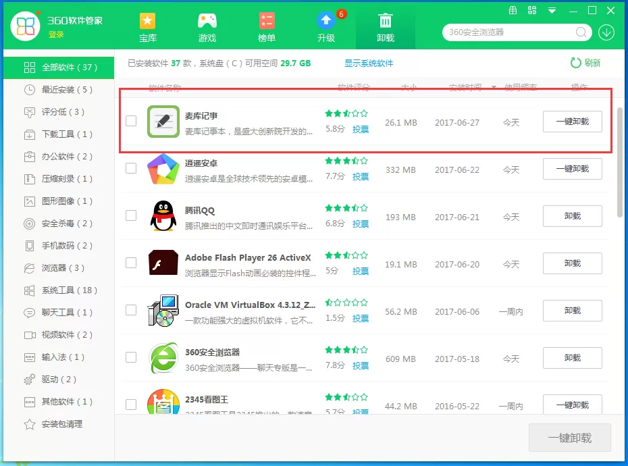The width and height of the screenshot is (628, 466).
Task: Click the 安全杀毒 shield icon in sidebar
Action: [x=30, y=224]
